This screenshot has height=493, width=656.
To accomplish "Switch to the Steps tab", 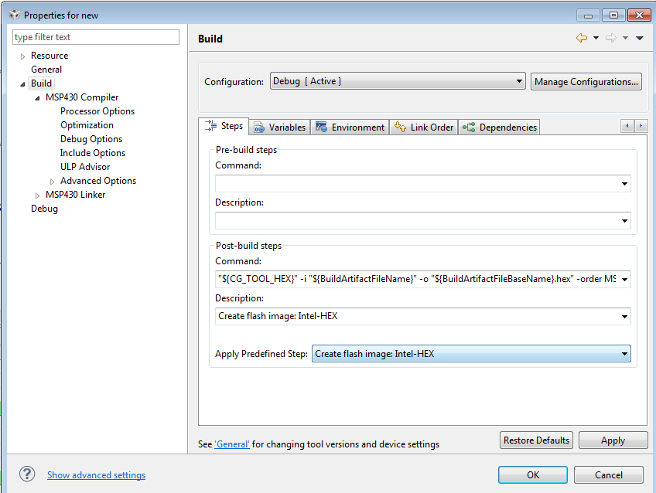I will [x=224, y=126].
